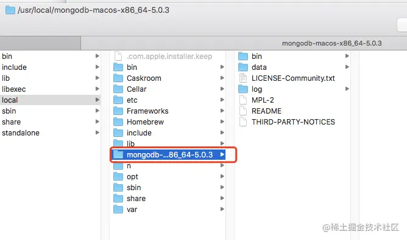The image size is (407, 240).
Task: Click the opt folder icon
Action: (118, 176)
